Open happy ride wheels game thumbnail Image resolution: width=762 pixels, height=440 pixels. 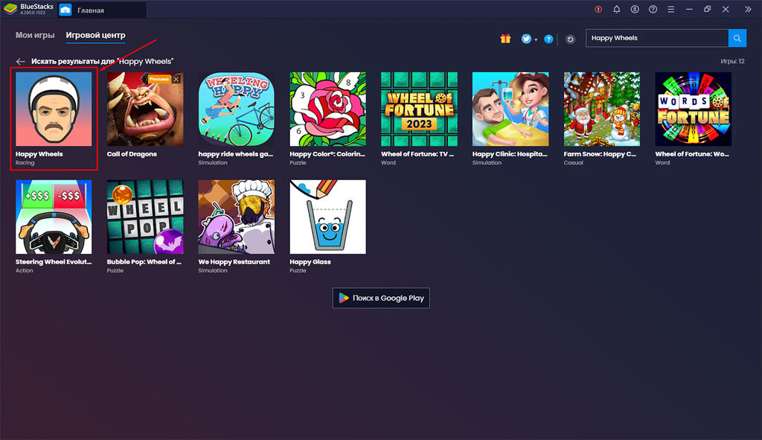pyautogui.click(x=236, y=109)
